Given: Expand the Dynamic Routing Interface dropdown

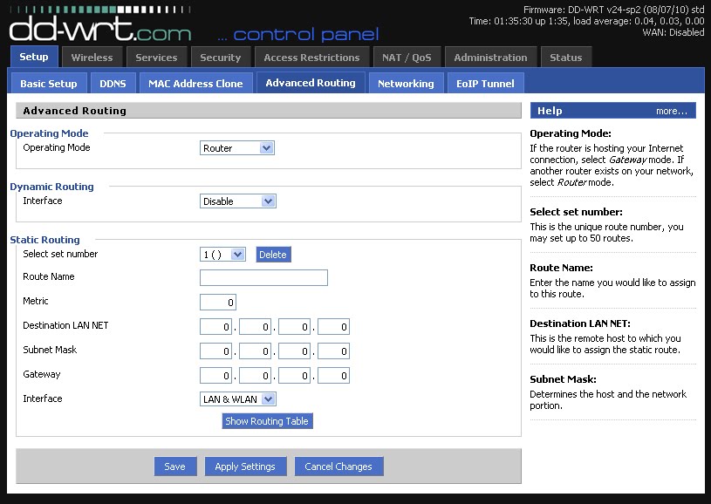Looking at the screenshot, I should click(x=238, y=201).
